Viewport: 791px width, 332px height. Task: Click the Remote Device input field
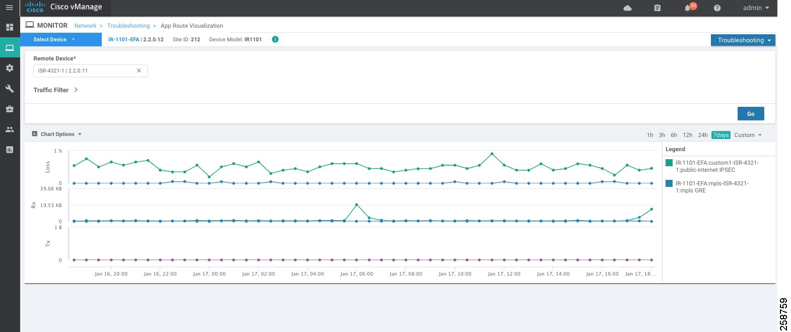[90, 71]
